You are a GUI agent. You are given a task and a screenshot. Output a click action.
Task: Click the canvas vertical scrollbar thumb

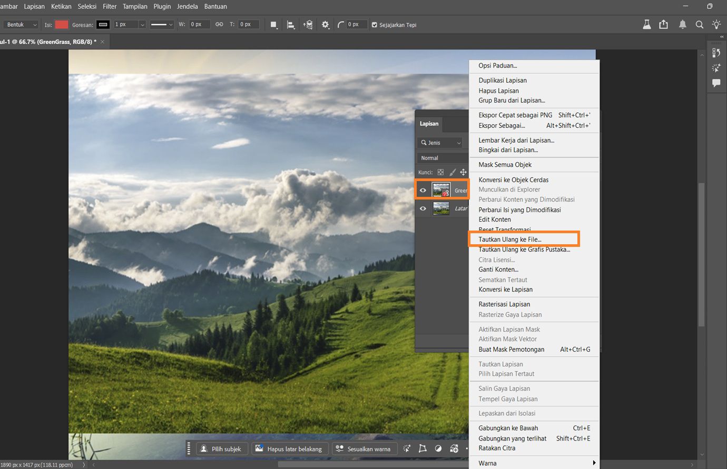701,255
